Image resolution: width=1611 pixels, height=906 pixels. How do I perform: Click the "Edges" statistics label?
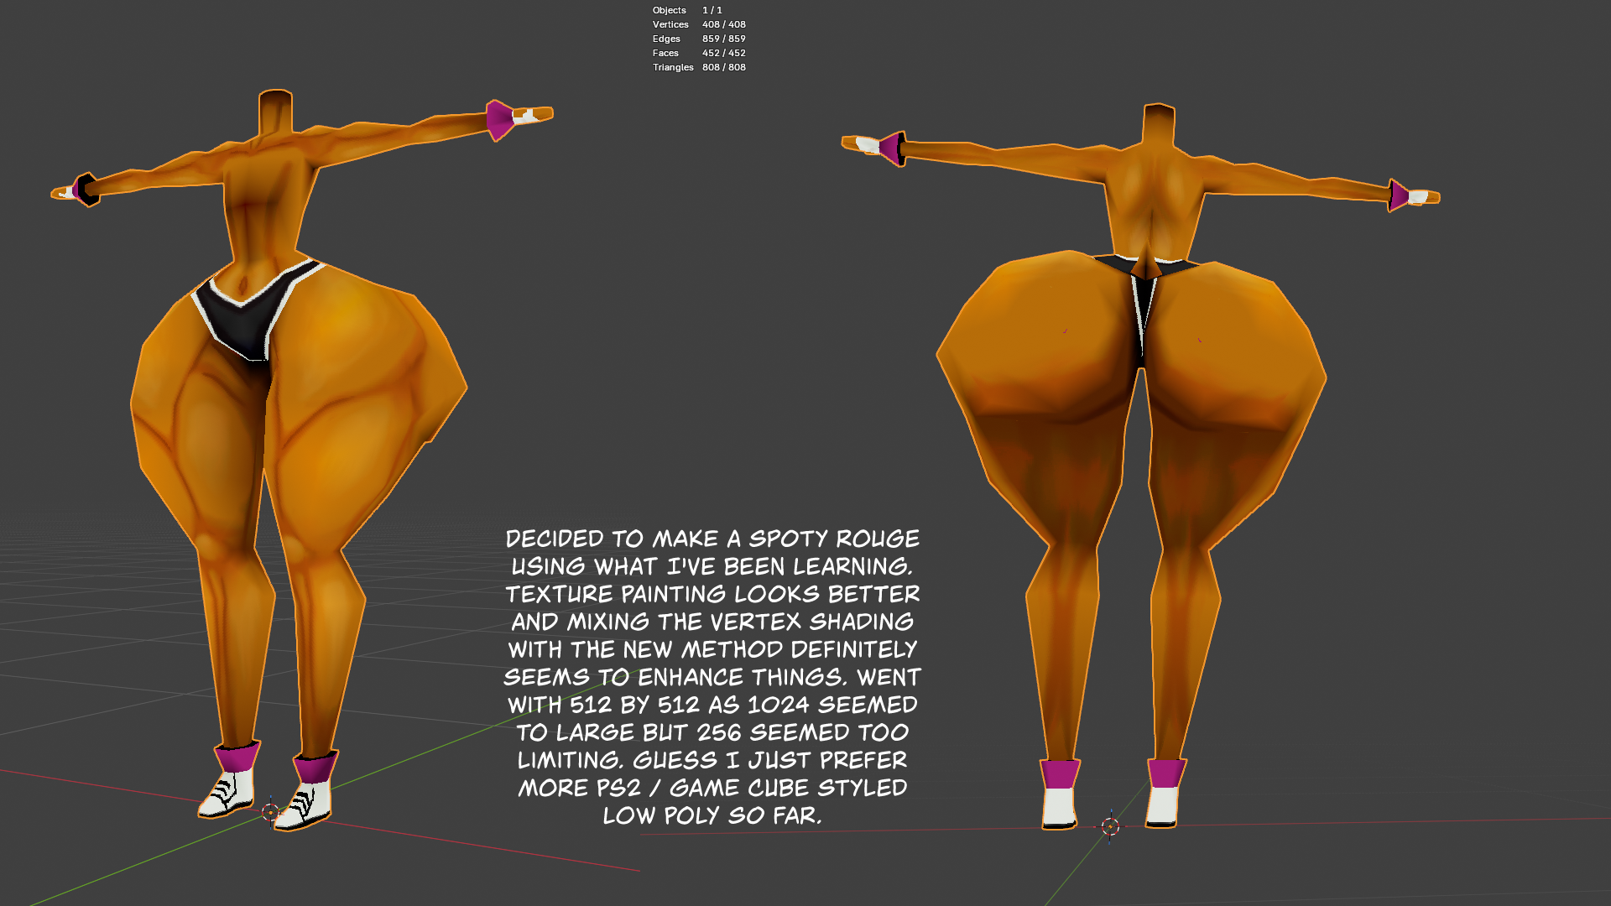pos(666,39)
